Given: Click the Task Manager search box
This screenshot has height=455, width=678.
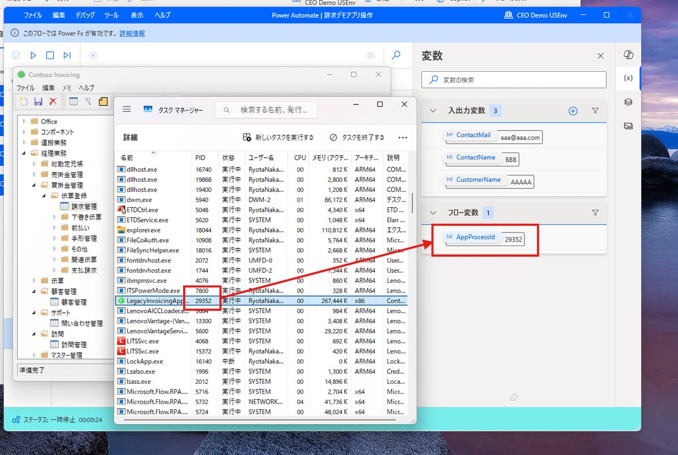Looking at the screenshot, I should pos(267,110).
